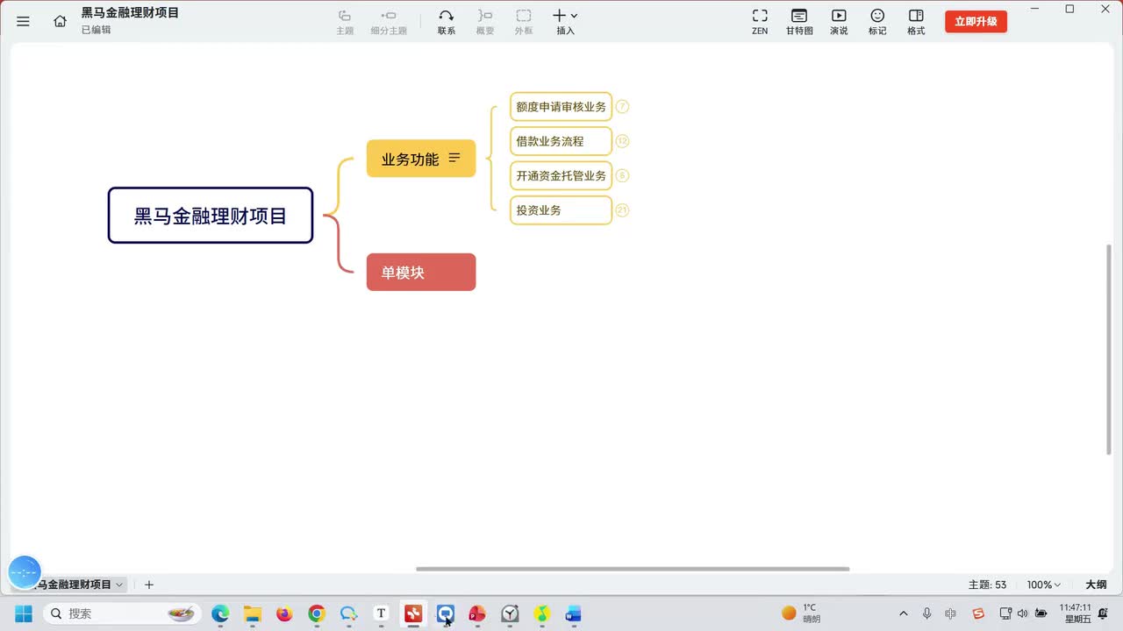Open the 插入 insert dropdown
Screen dimensions: 1123x631
click(x=565, y=22)
